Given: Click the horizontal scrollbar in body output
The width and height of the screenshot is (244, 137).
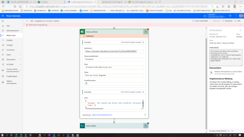Looking at the screenshot, I should pos(95,109).
